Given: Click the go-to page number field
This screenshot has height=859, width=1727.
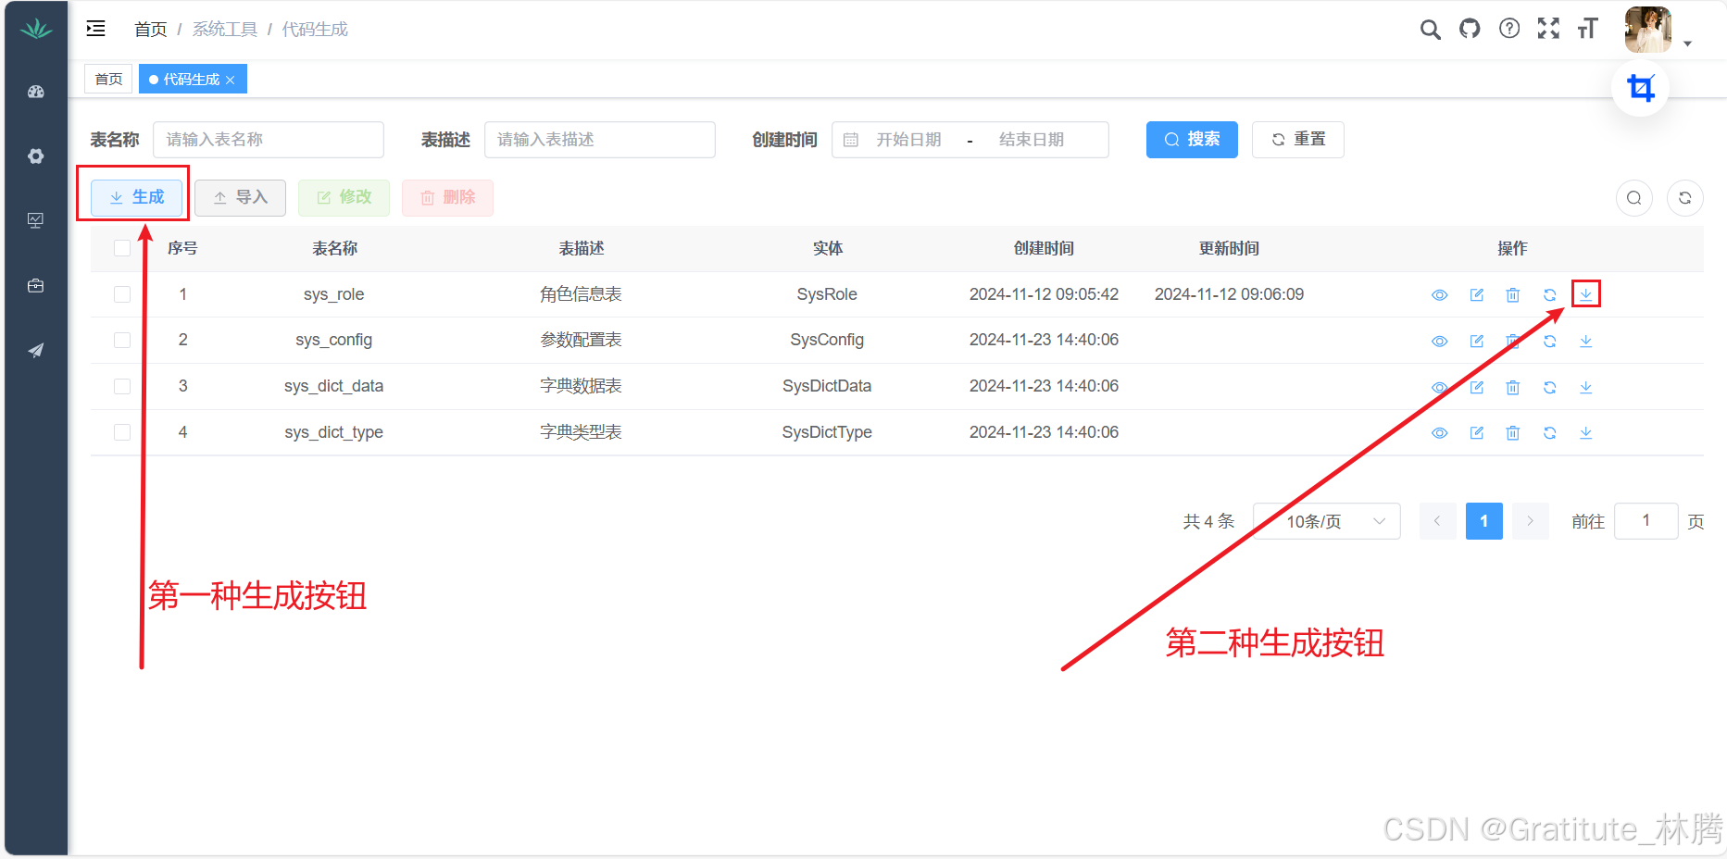Looking at the screenshot, I should tap(1646, 521).
